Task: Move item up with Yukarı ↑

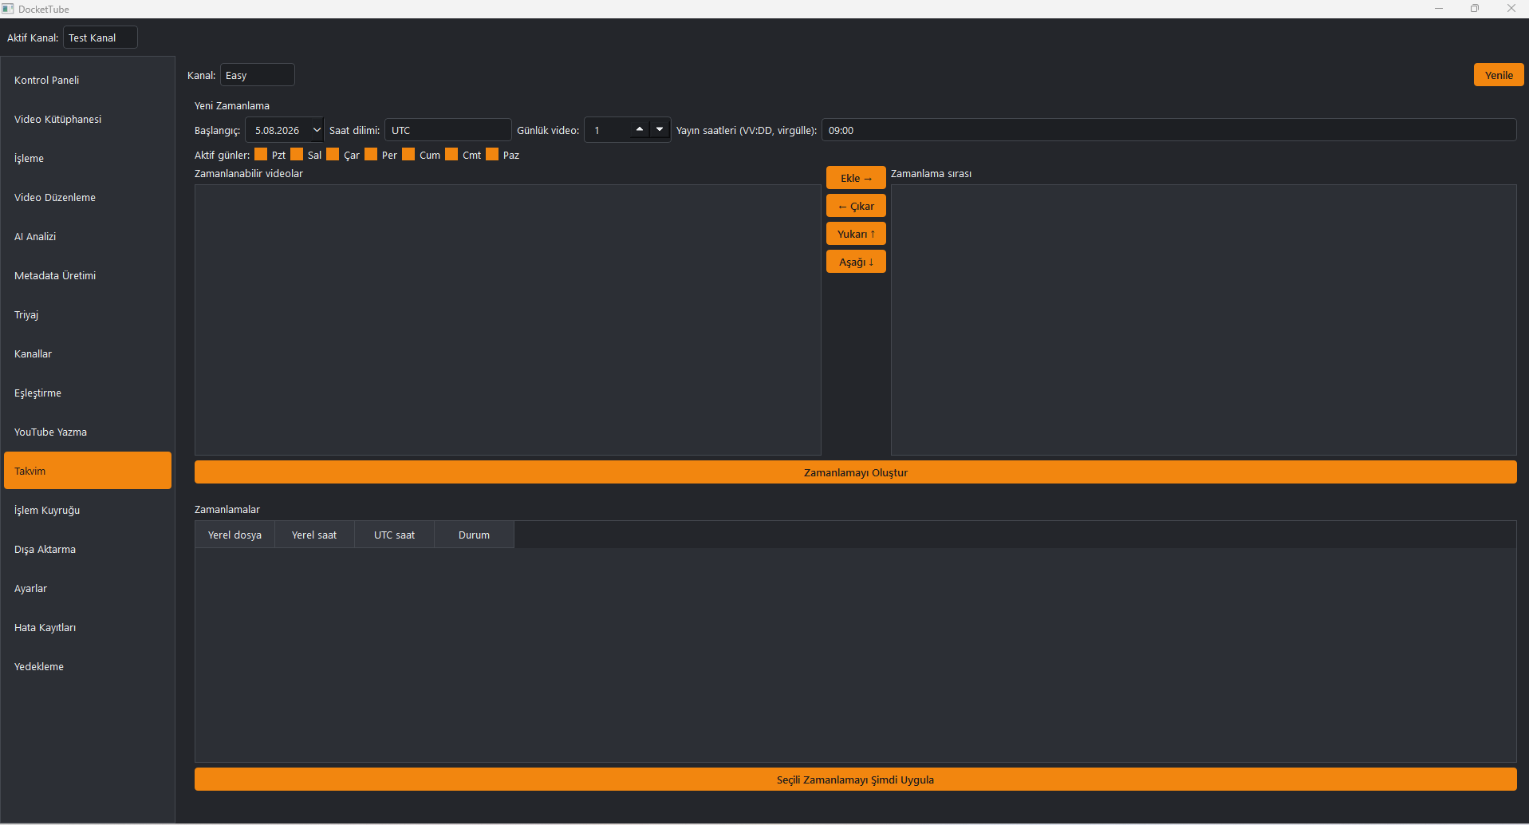Action: (856, 234)
